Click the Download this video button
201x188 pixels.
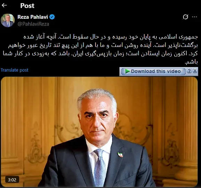click(153, 71)
